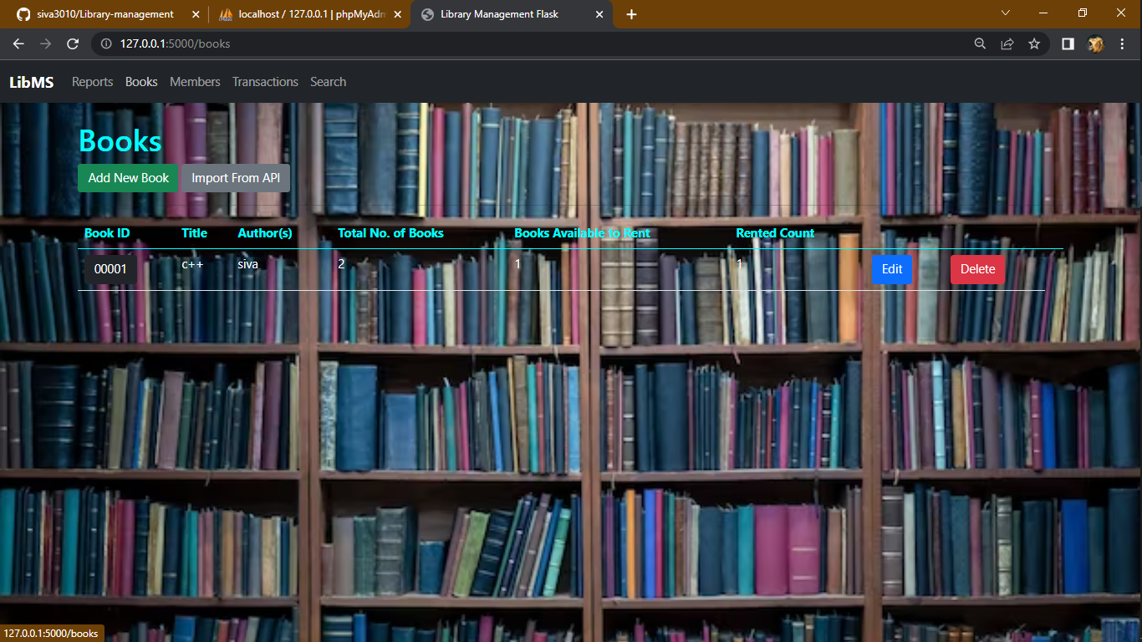Click the share icon in the address bar

1007,43
